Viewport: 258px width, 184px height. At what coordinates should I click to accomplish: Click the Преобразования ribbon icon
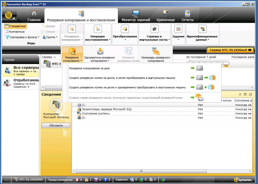pos(125,29)
